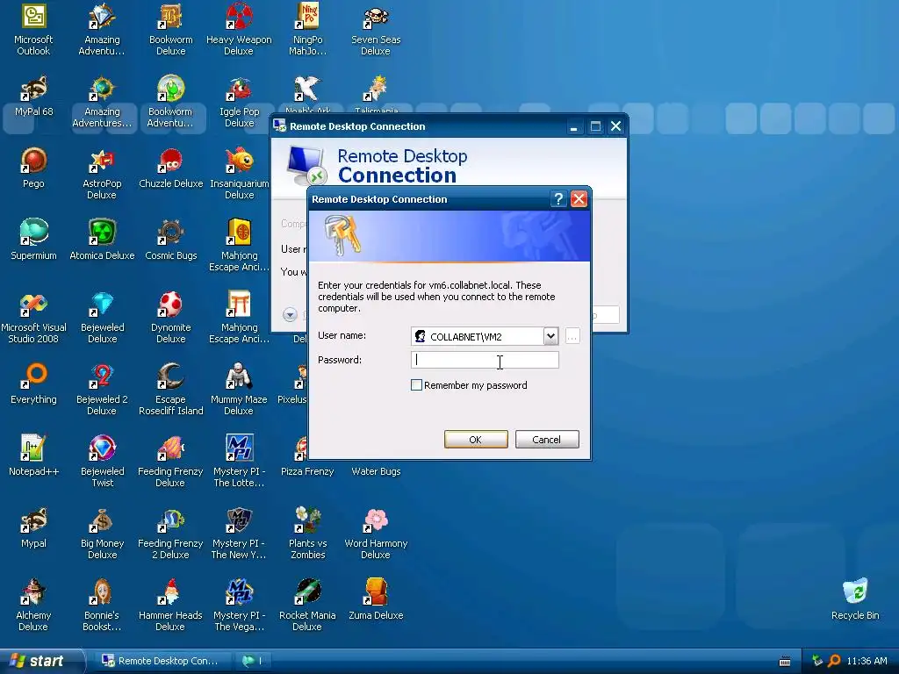
Task: Select the Dynomite Deluxe icon
Action: click(170, 318)
